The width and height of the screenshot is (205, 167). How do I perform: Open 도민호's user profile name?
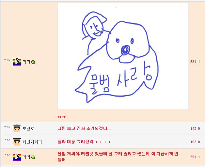28,129
